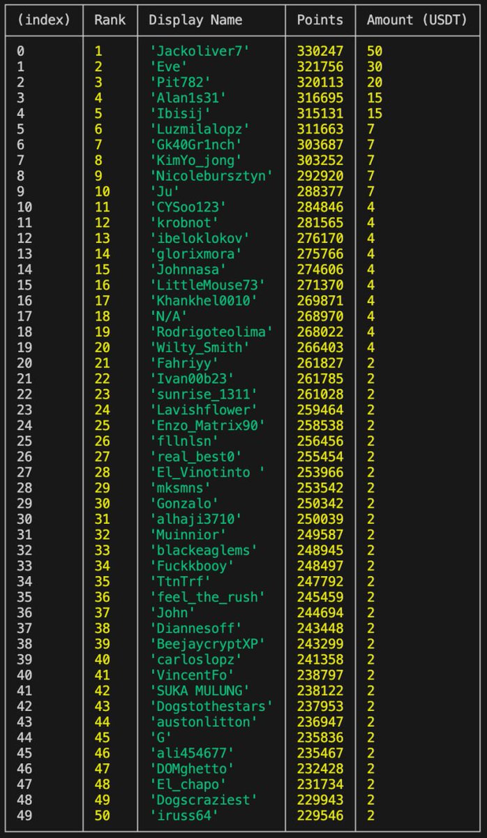The image size is (487, 838).
Task: Click the amount 50 for Jackoliver7
Action: (375, 51)
